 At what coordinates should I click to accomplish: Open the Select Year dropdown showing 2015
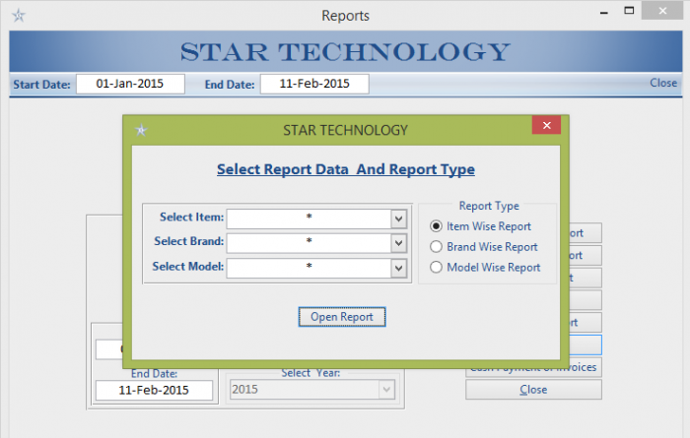(385, 390)
